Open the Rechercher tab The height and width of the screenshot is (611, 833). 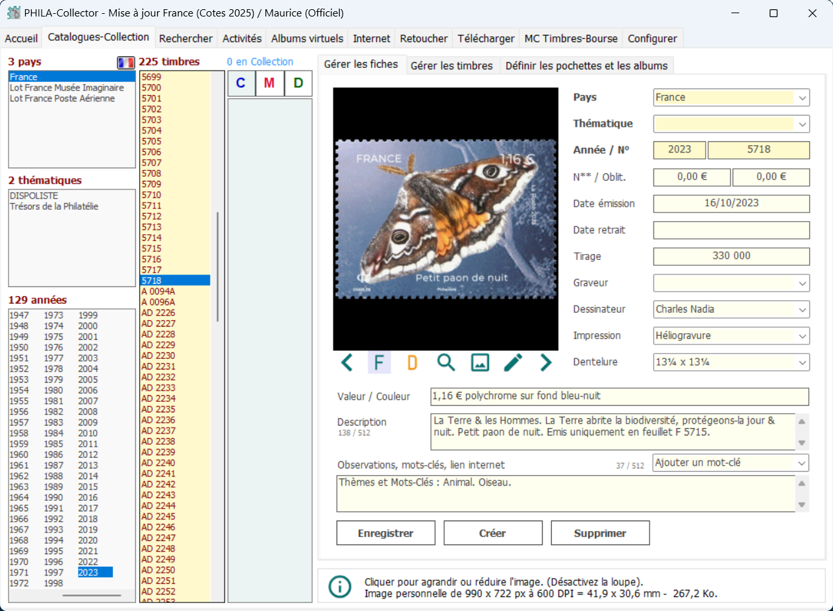186,38
